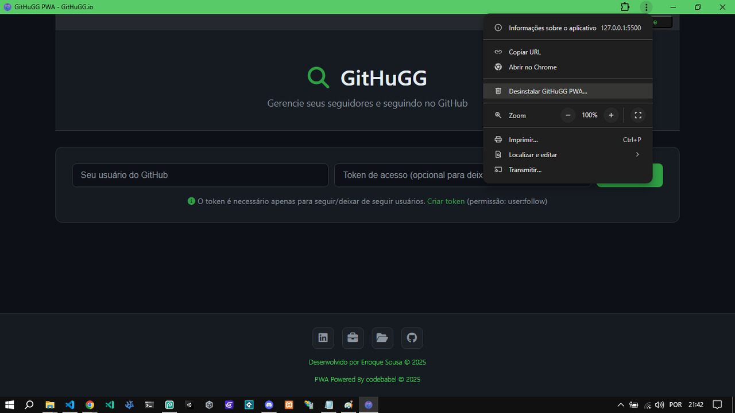The height and width of the screenshot is (413, 735).
Task: Open Unity Hub from the taskbar
Action: pos(210,404)
